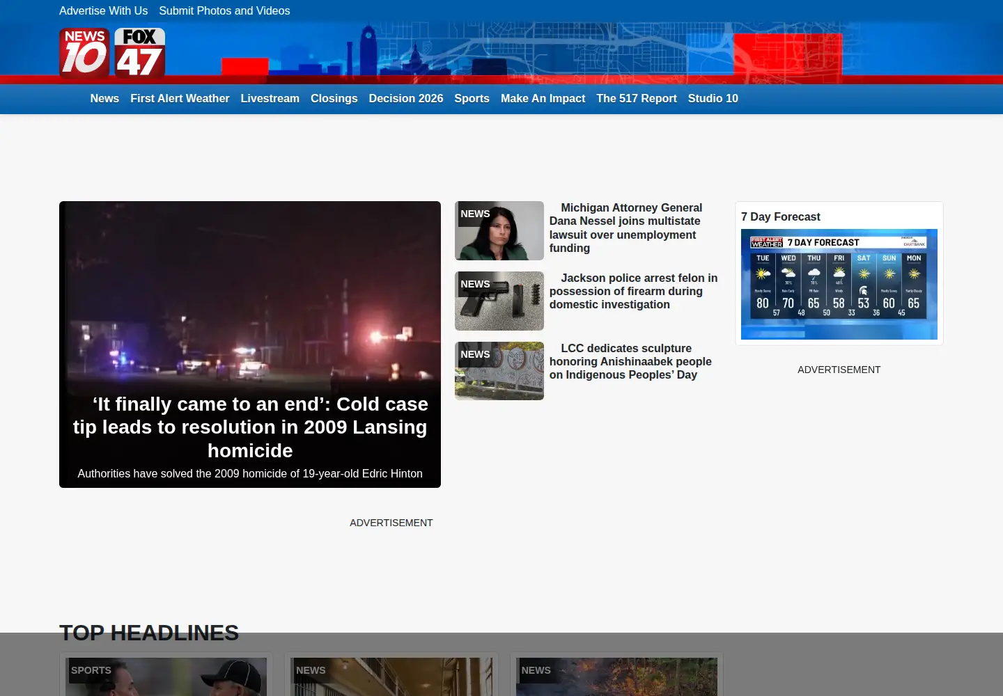Click the building interior News headline card

(391, 677)
